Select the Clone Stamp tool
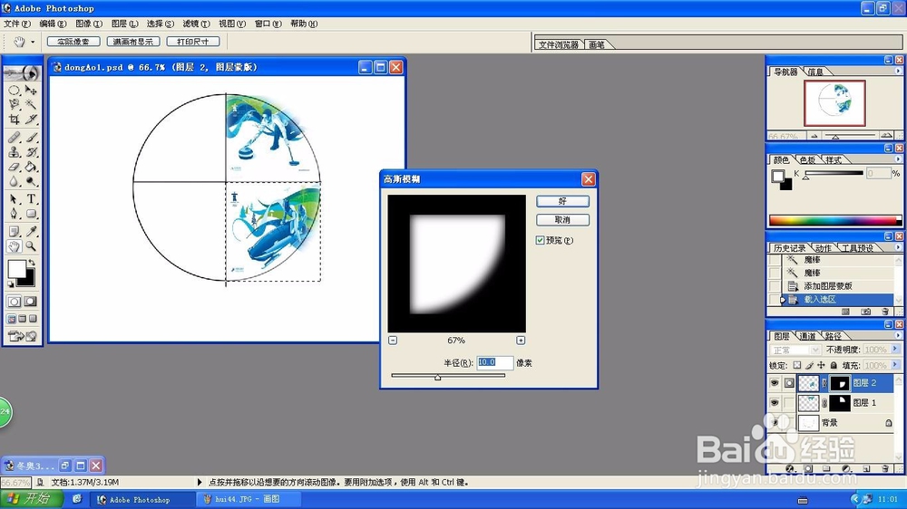Screen dimensions: 907x509 click(14, 152)
